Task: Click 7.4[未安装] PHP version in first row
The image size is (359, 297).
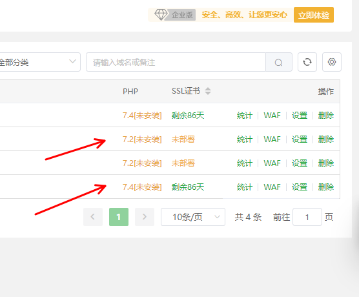Action: tap(142, 116)
